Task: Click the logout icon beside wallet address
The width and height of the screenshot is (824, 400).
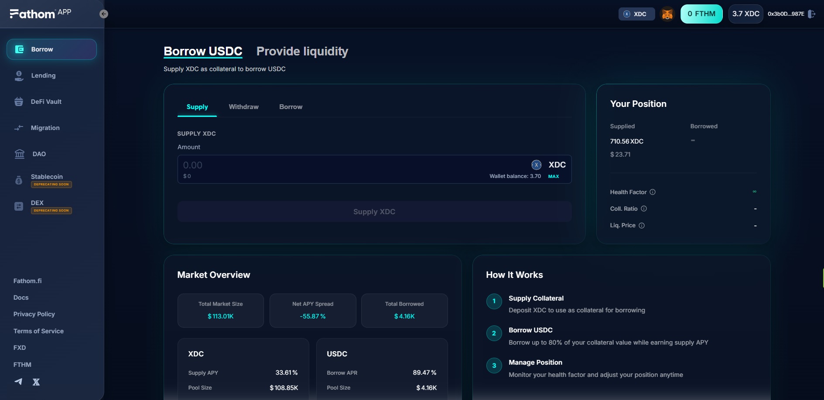Action: pyautogui.click(x=811, y=14)
